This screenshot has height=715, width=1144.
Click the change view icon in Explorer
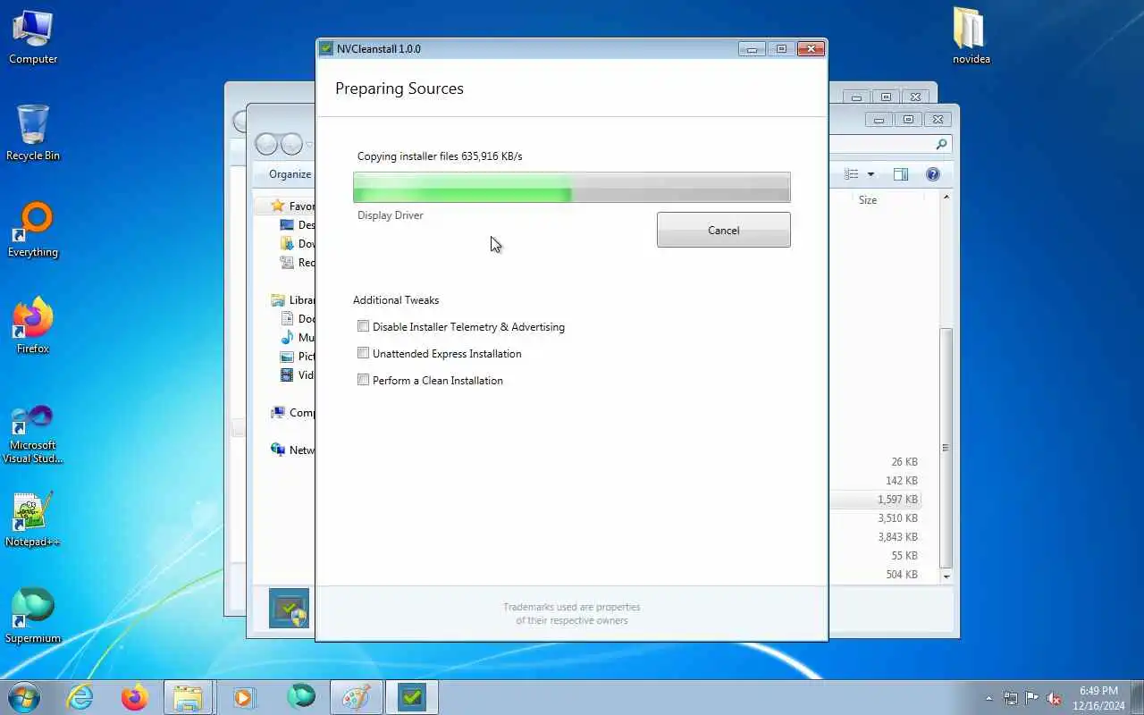[x=852, y=174]
